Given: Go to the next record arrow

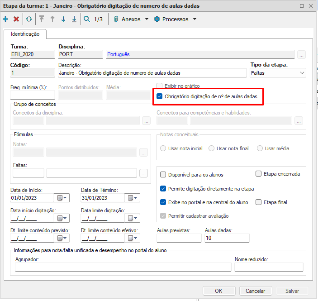Looking at the screenshot, I should click(x=63, y=19).
